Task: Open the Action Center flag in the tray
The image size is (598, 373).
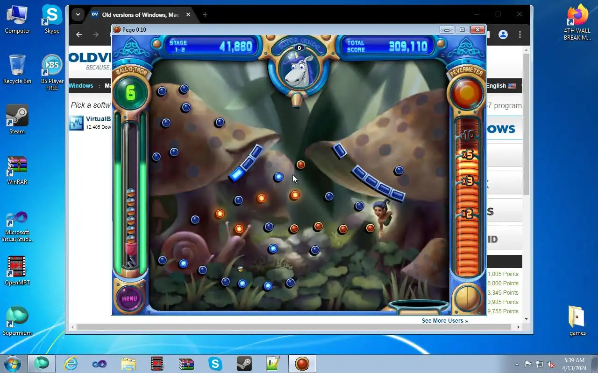Action: [528, 364]
